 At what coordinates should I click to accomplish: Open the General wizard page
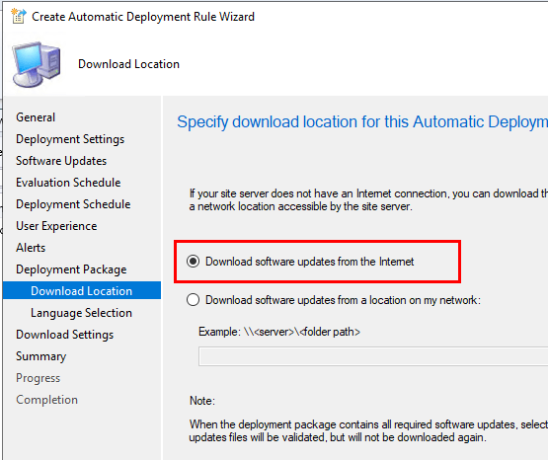[x=36, y=117]
